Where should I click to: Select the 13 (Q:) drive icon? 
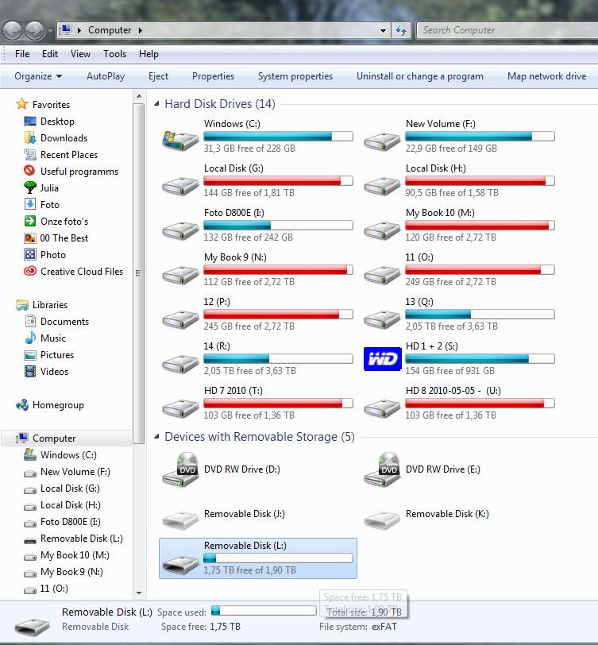click(382, 319)
